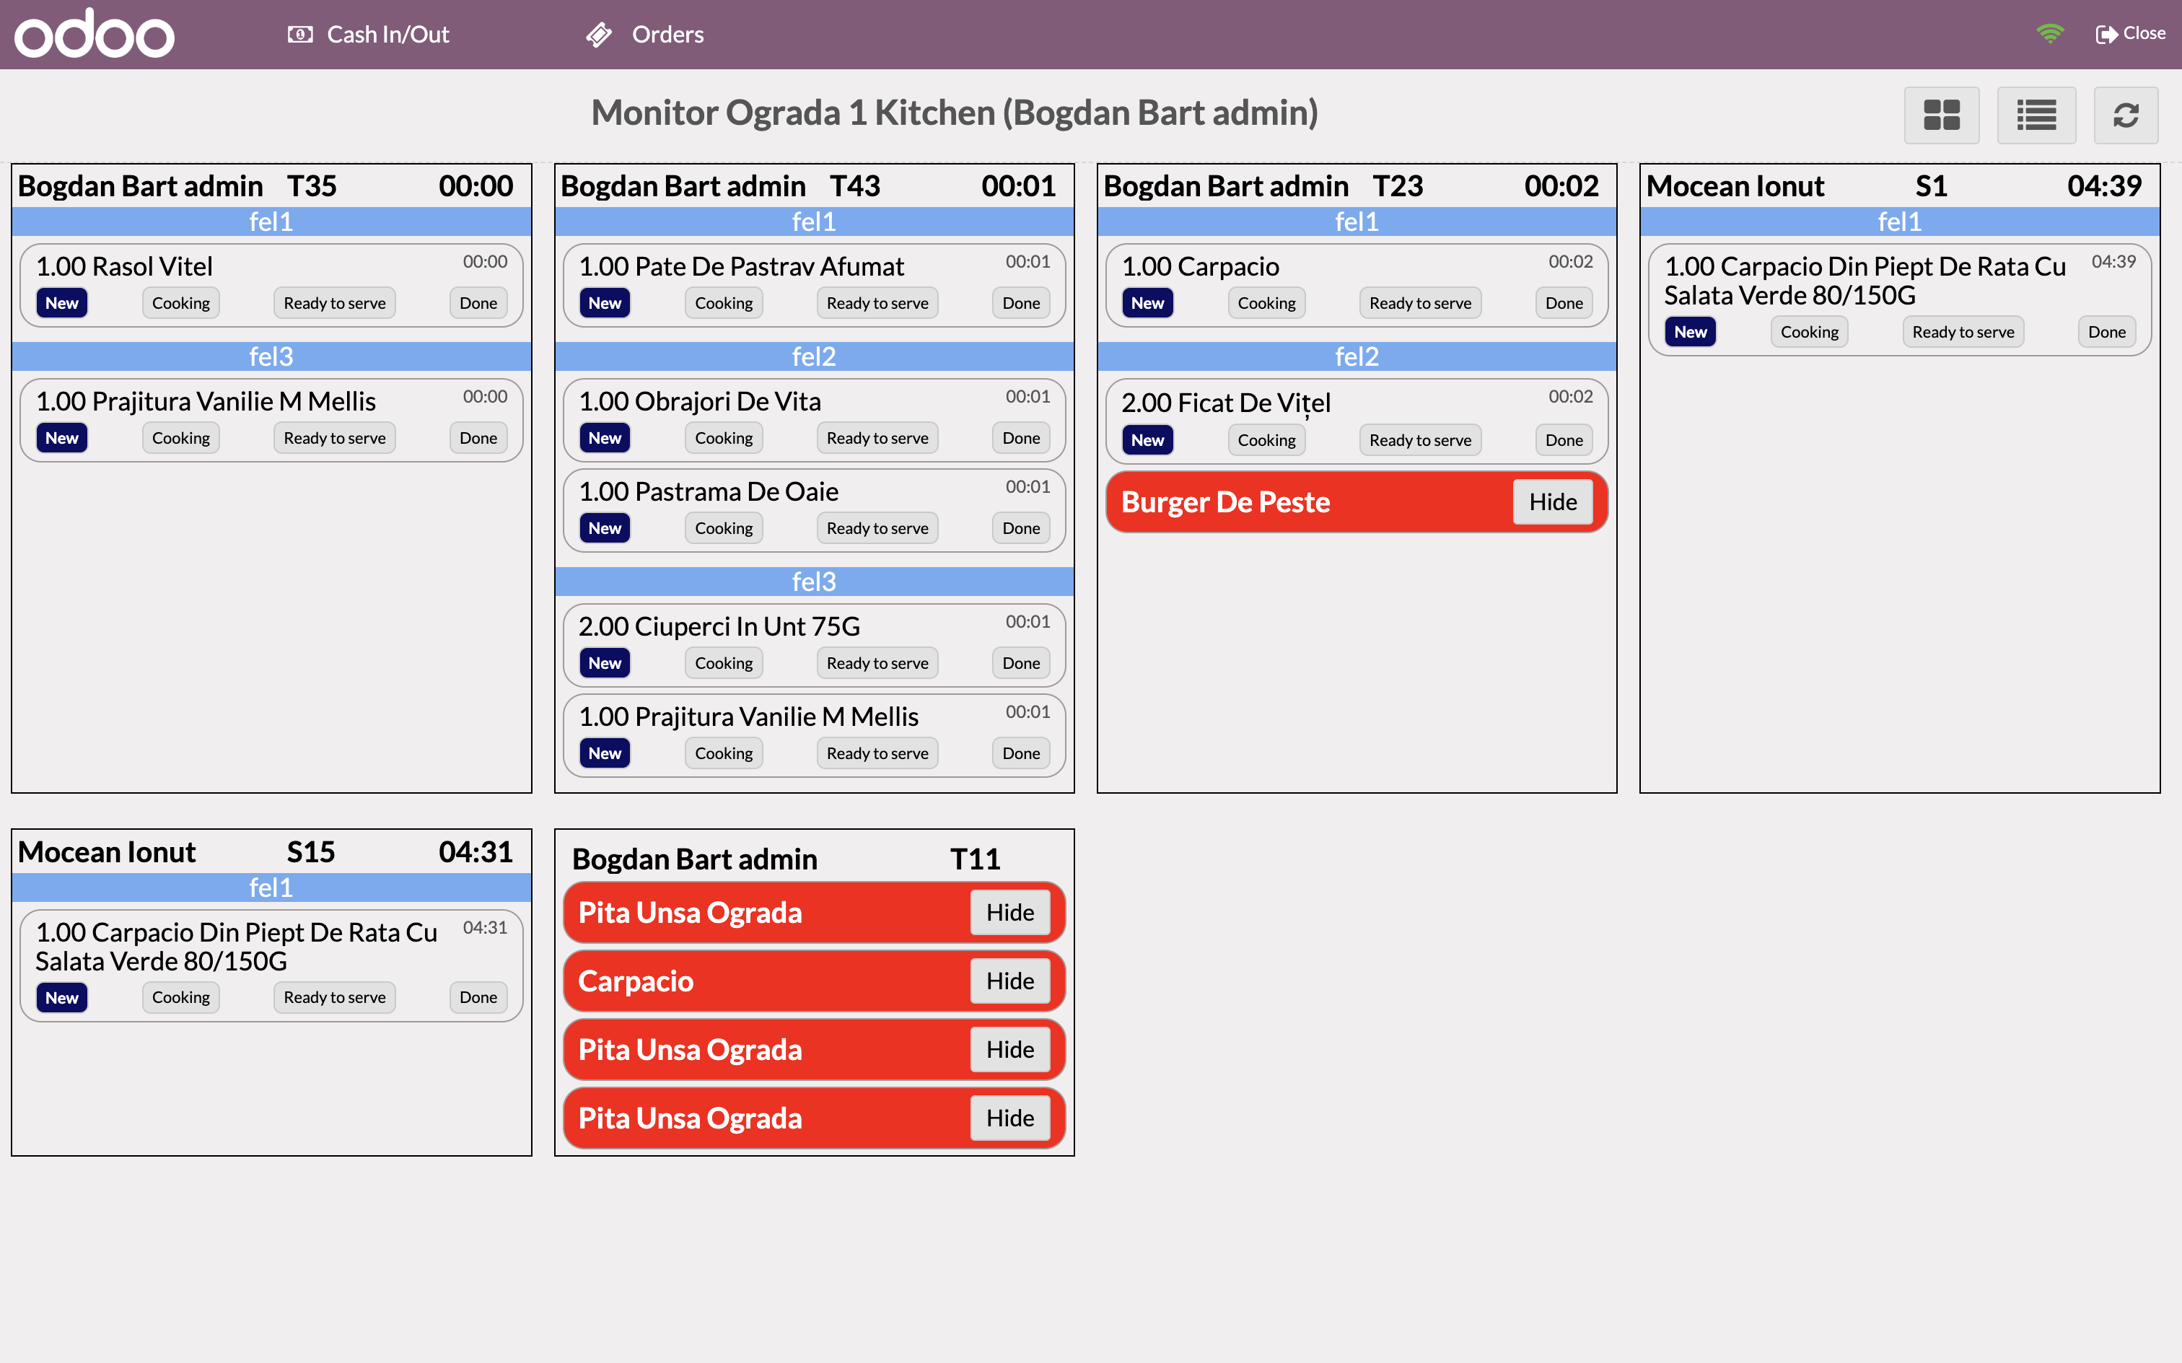The image size is (2182, 1363).
Task: Click the Odoo logo
Action: (x=93, y=33)
